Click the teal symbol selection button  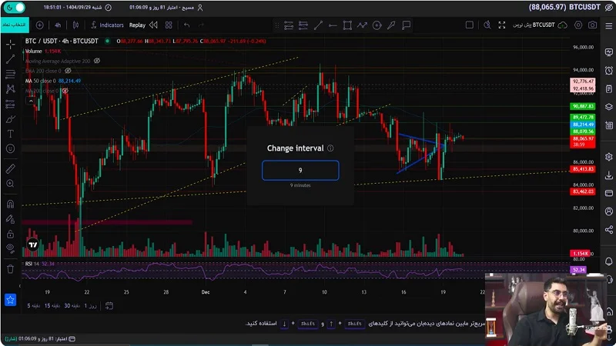(x=12, y=25)
